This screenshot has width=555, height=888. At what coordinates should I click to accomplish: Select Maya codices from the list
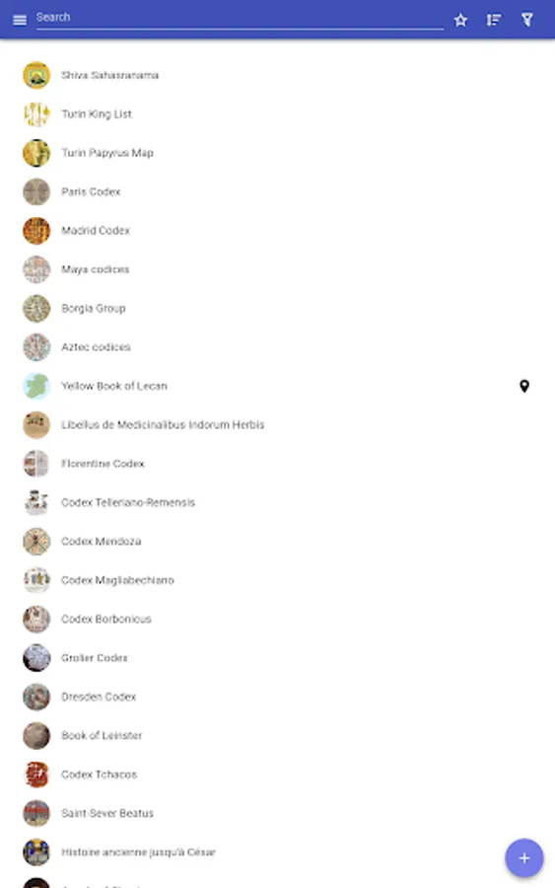pos(277,269)
